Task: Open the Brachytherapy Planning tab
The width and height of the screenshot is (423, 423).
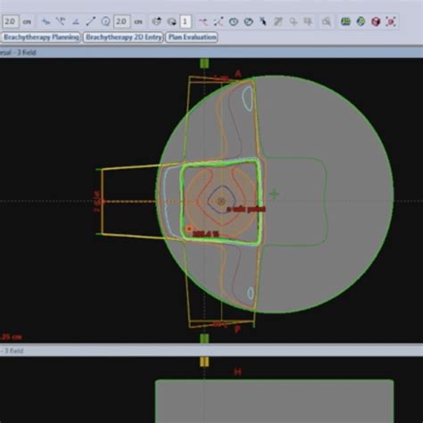Action: pyautogui.click(x=41, y=37)
